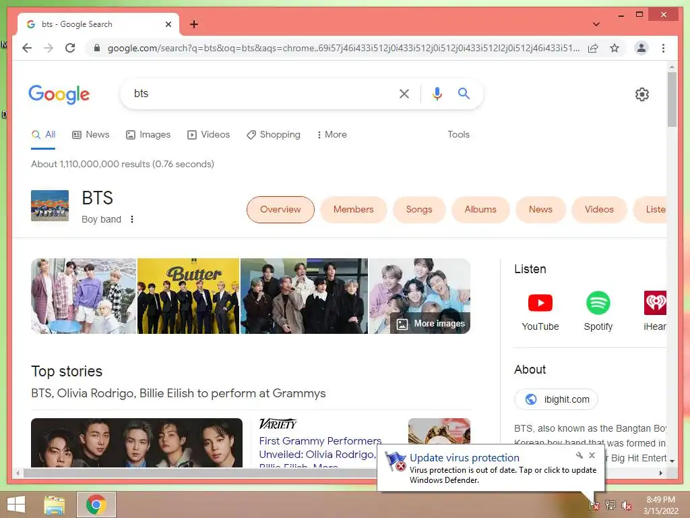This screenshot has height=518, width=690.
Task: Click into the 'bts' search field
Action: pyautogui.click(x=259, y=93)
